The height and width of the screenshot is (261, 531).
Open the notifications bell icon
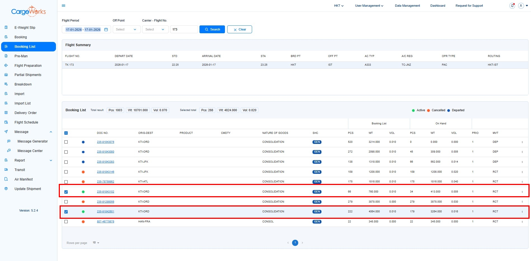pyautogui.click(x=512, y=6)
